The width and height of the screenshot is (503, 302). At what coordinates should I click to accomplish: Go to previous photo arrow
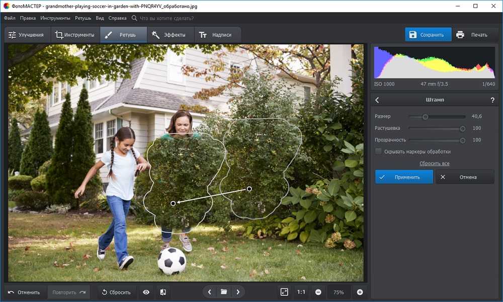coord(209,292)
